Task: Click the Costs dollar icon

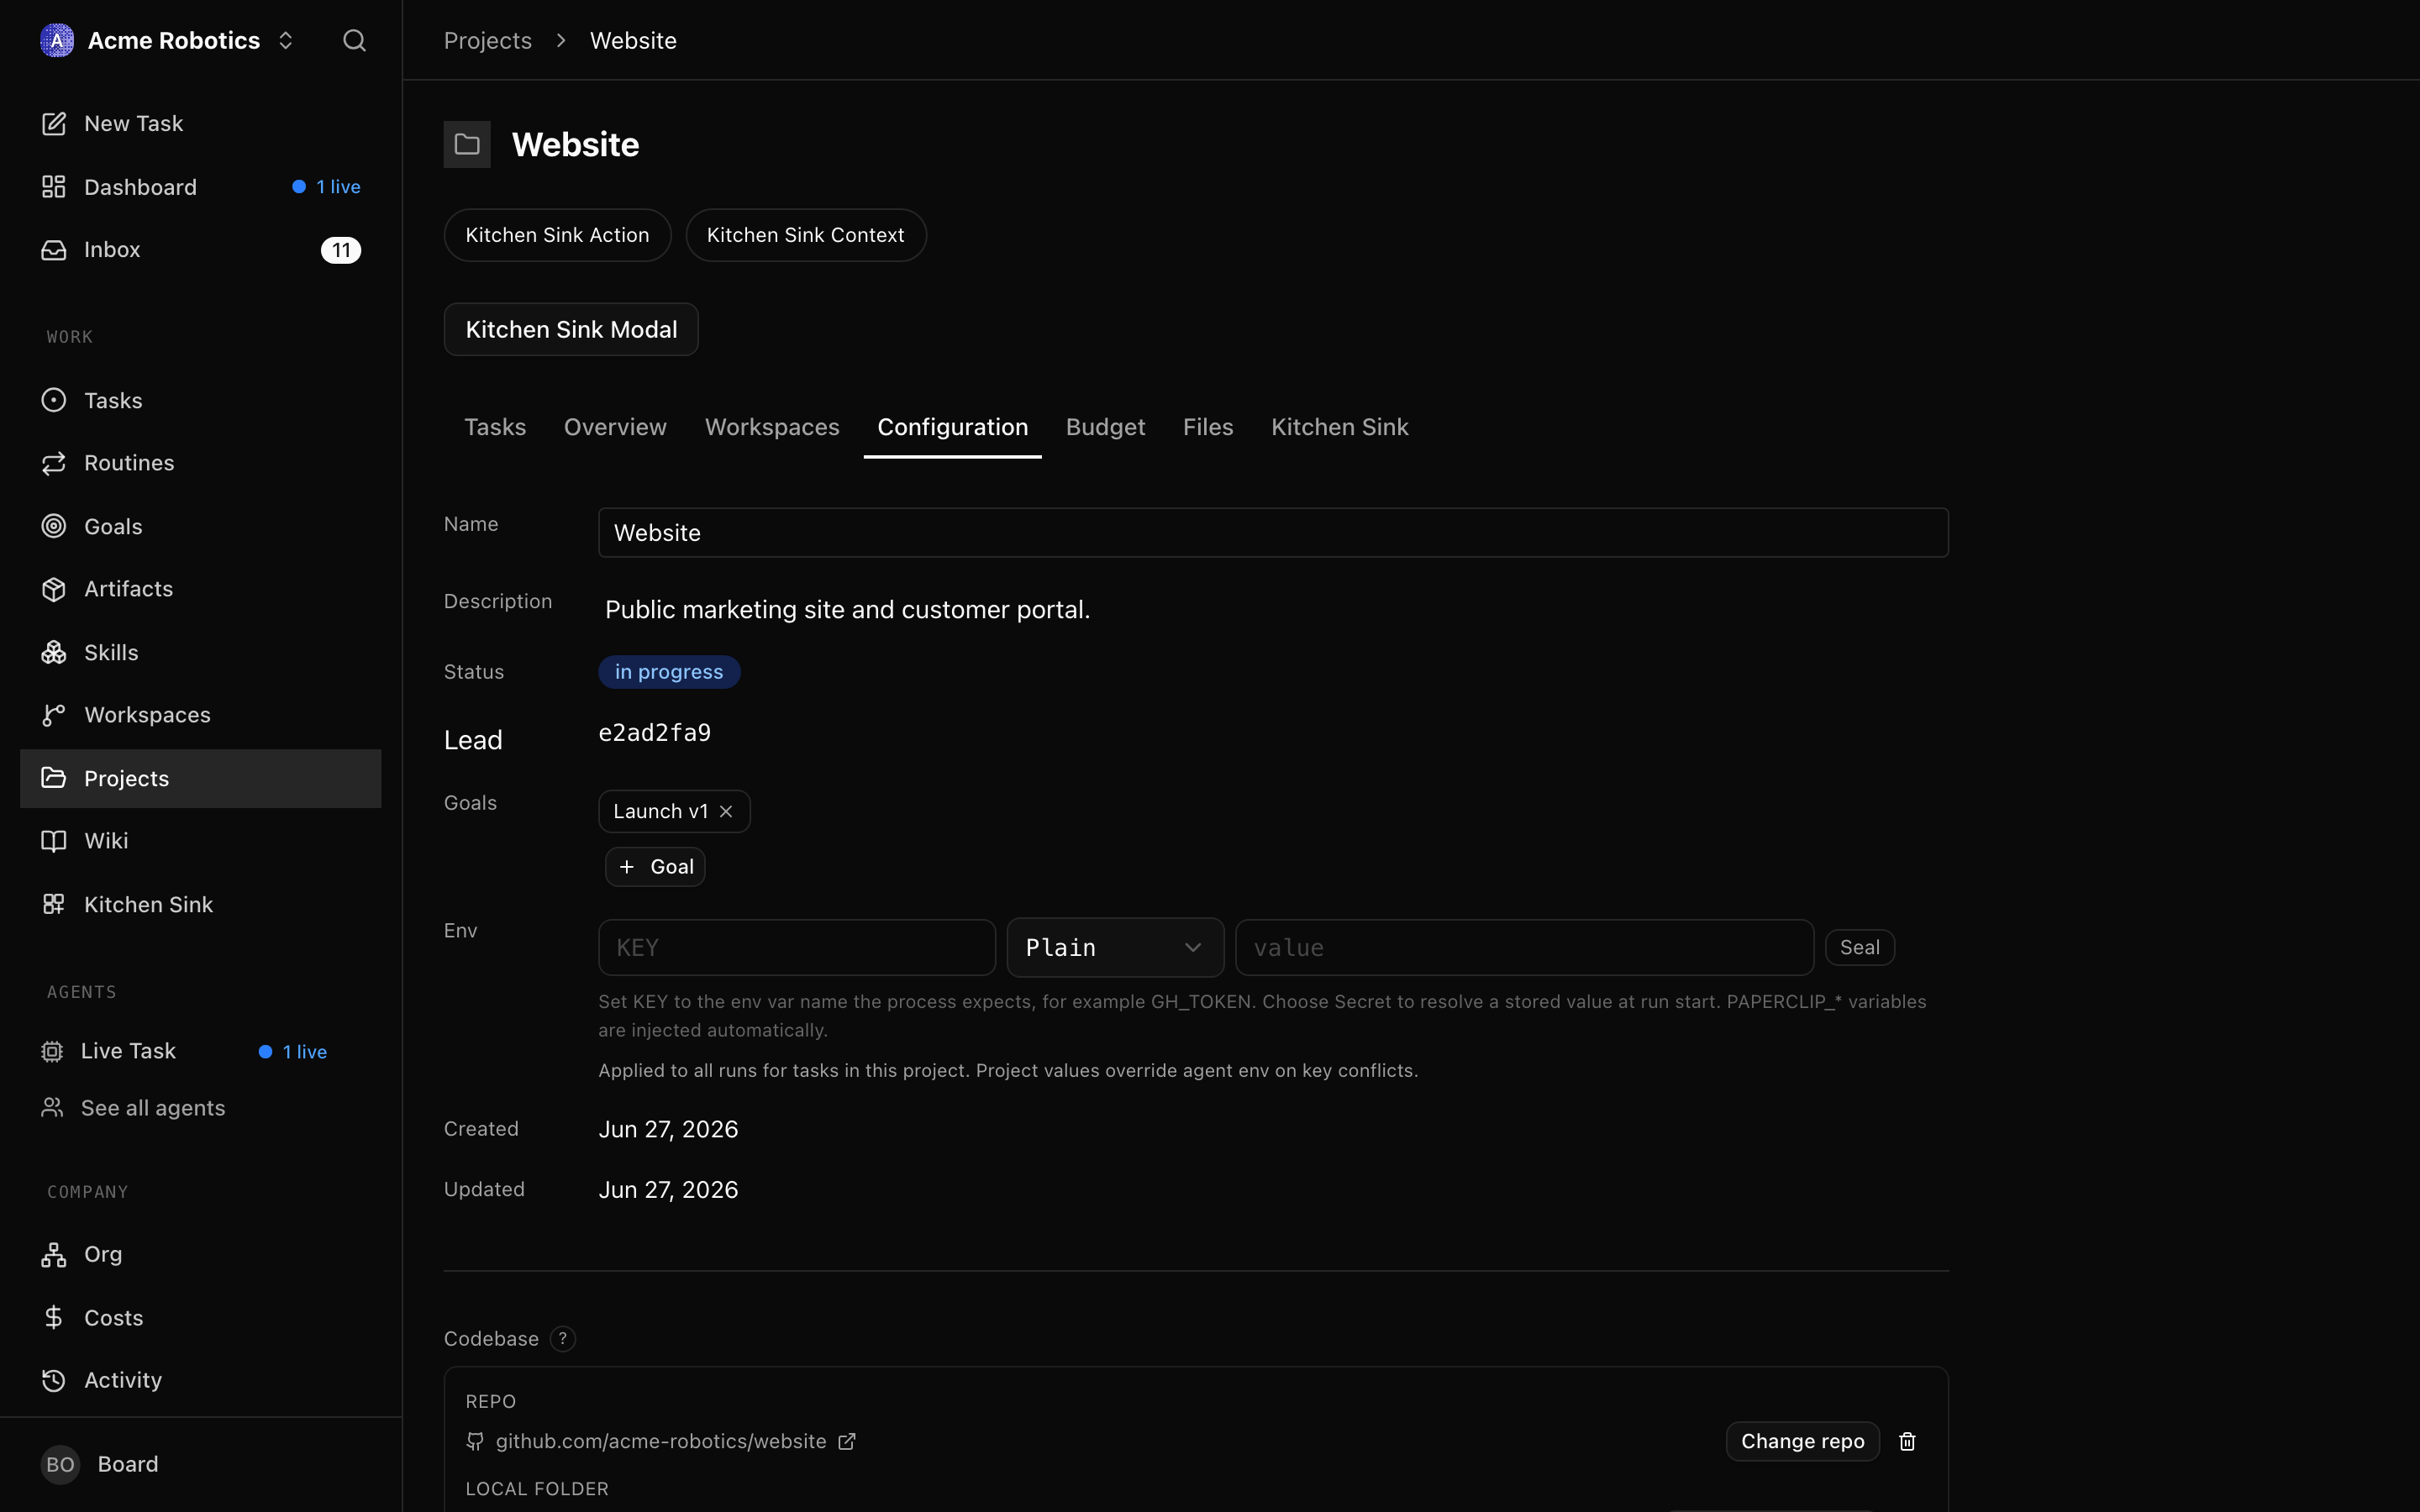Action: pos(54,1317)
